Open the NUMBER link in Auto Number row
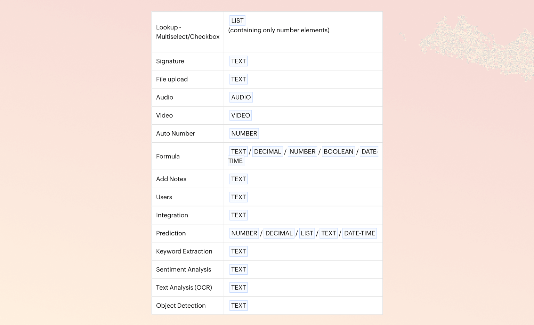534x325 pixels. (x=244, y=134)
